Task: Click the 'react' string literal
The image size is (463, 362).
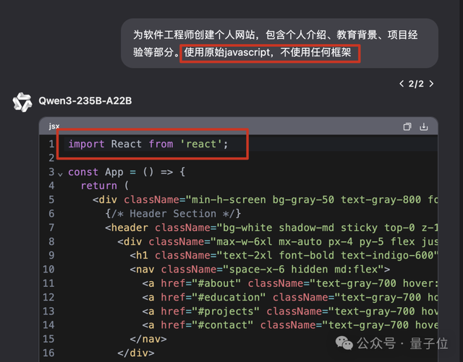Action: [x=200, y=144]
